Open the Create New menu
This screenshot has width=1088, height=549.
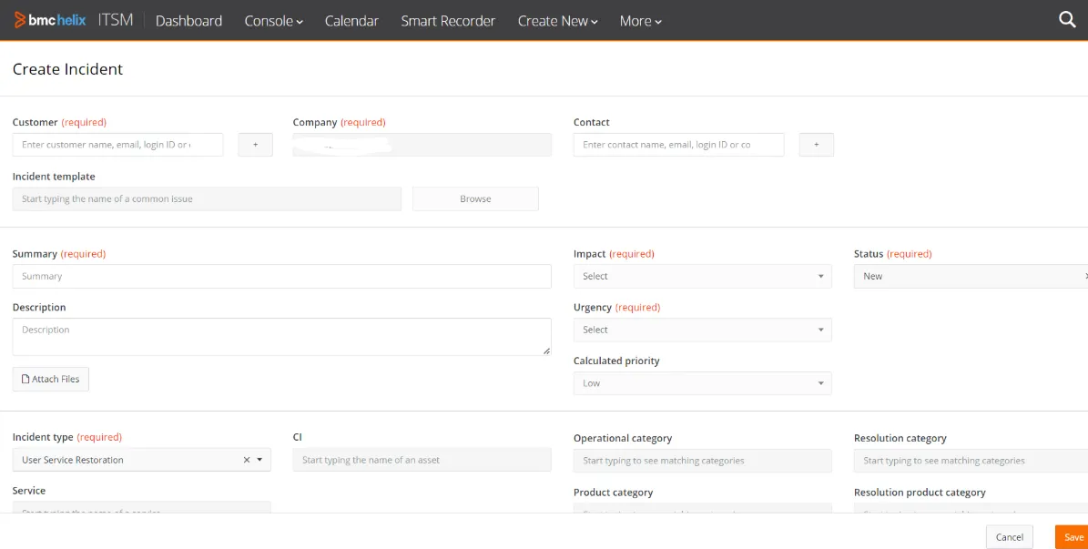pos(557,20)
